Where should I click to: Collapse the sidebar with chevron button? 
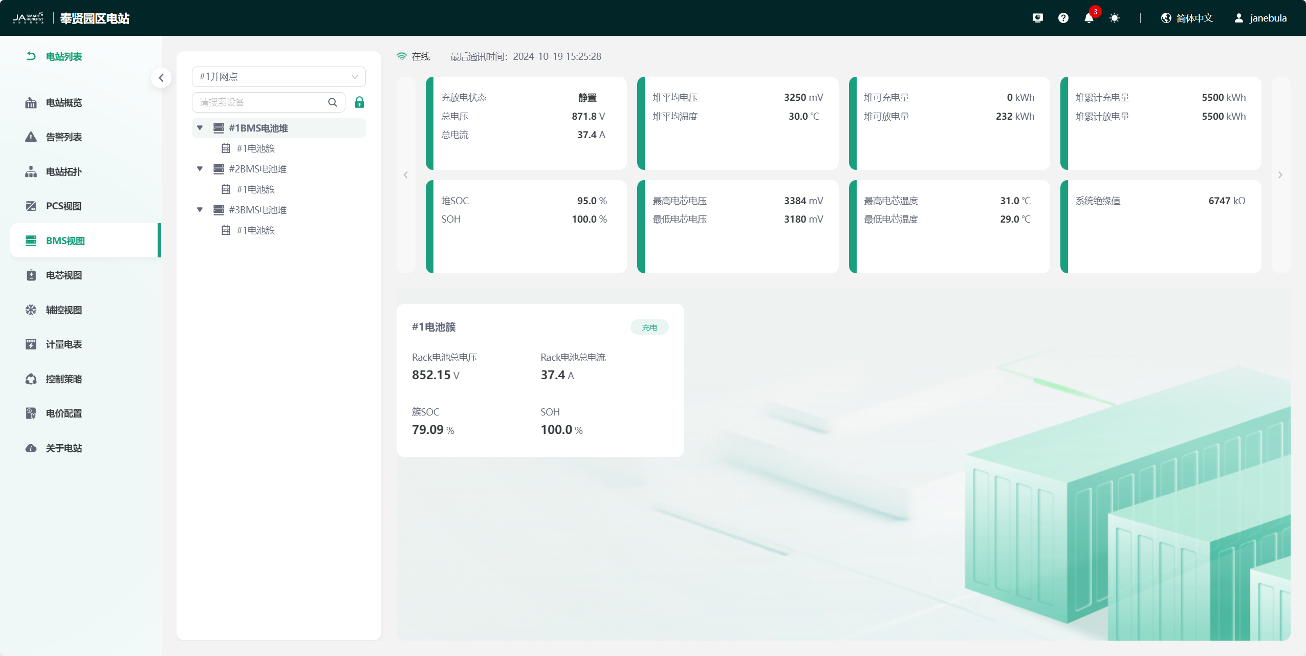coord(161,78)
